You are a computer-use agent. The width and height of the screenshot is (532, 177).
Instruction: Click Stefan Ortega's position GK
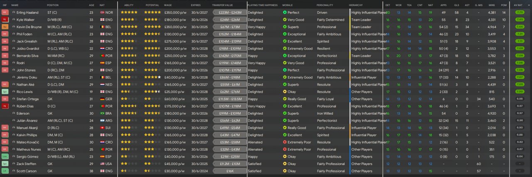50,99
